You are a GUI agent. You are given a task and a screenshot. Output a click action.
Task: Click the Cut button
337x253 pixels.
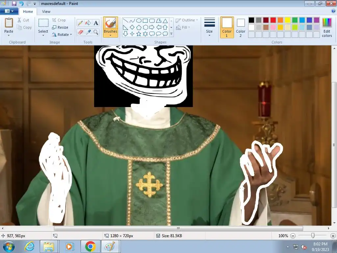tap(23, 20)
